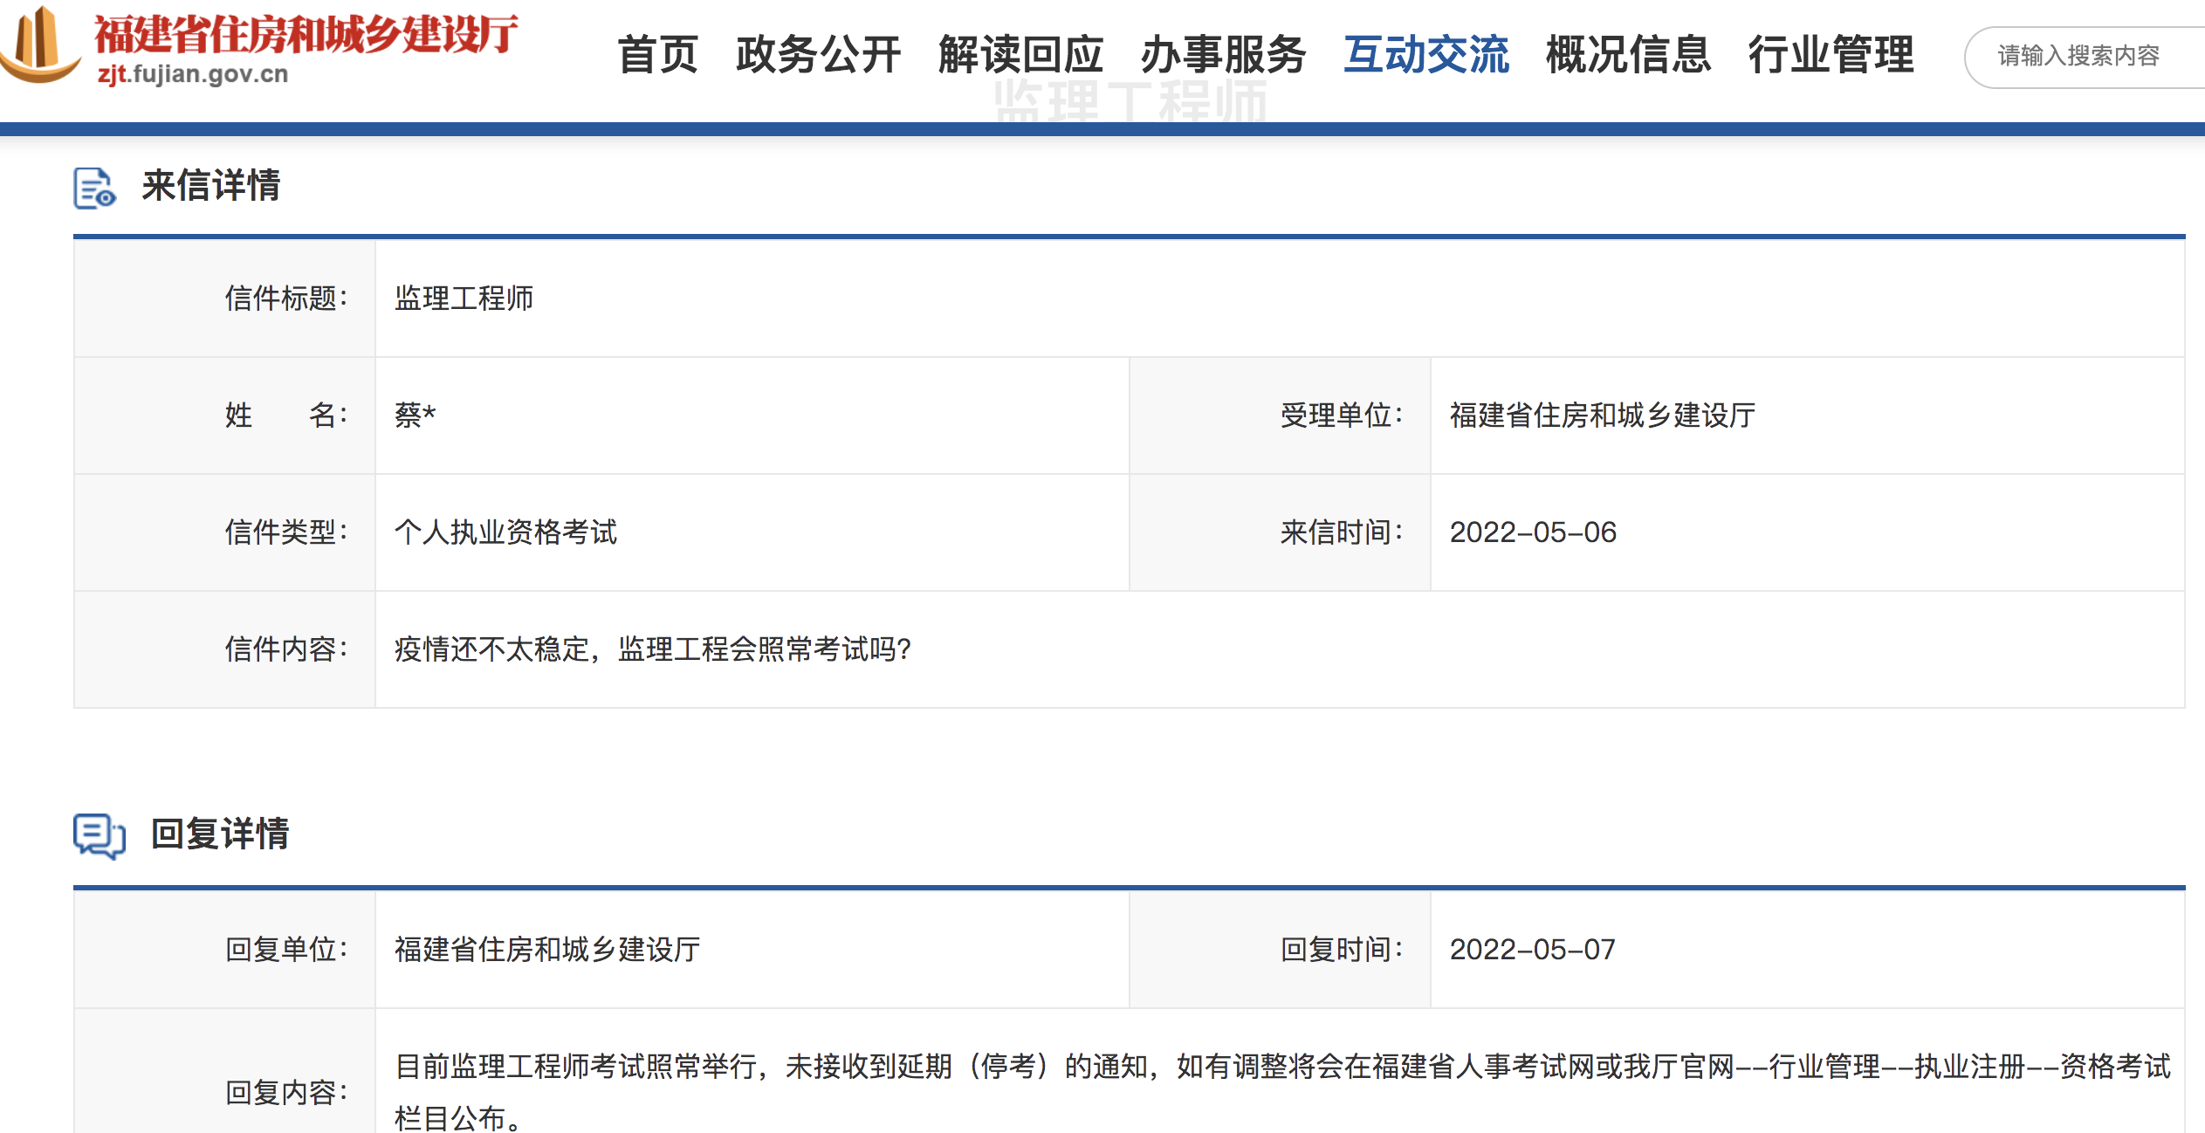
Task: Click the 个人执业资格考试 letter type cell
Action: [506, 532]
